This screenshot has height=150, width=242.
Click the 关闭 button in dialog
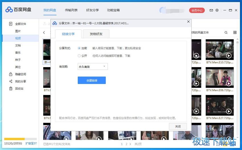pyautogui.click(x=178, y=127)
